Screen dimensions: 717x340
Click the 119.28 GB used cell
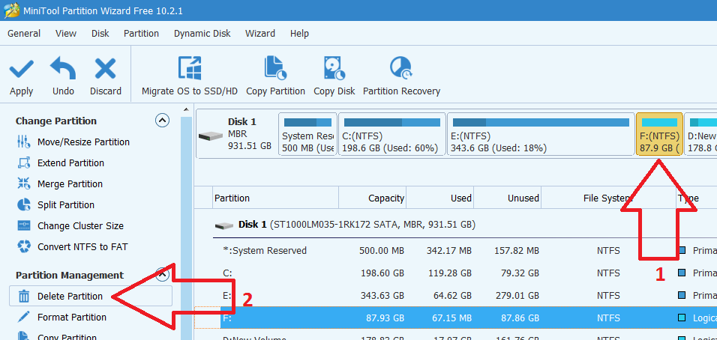450,273
